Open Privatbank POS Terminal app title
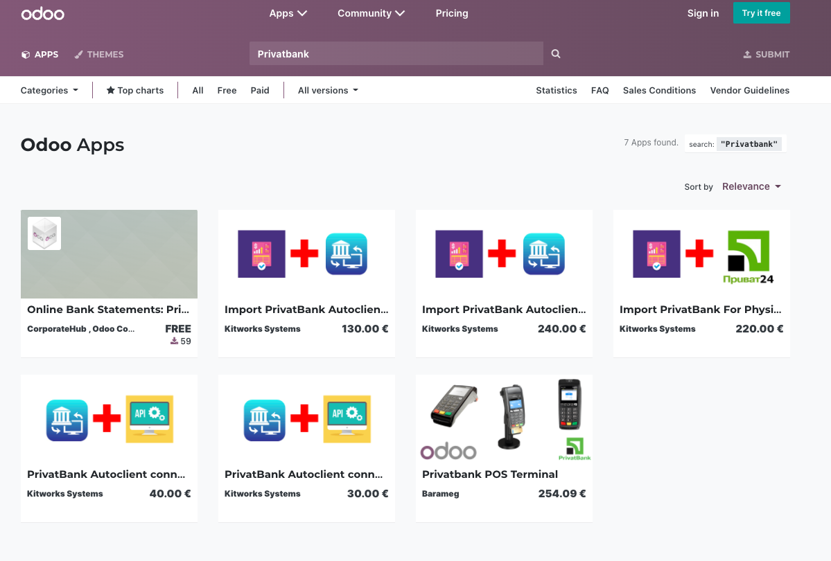The image size is (831, 561). tap(490, 474)
